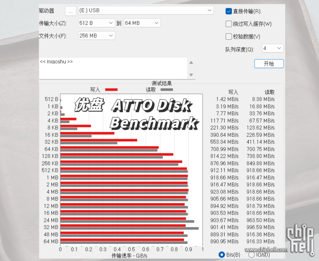Click the 256 KB write value 876.96 MB/s
The height and width of the screenshot is (261, 319).
(x=224, y=163)
